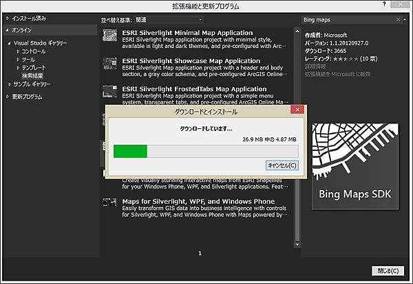The image size is (413, 284).
Task: Clear the Bing maps search box with X
Action: 398,20
